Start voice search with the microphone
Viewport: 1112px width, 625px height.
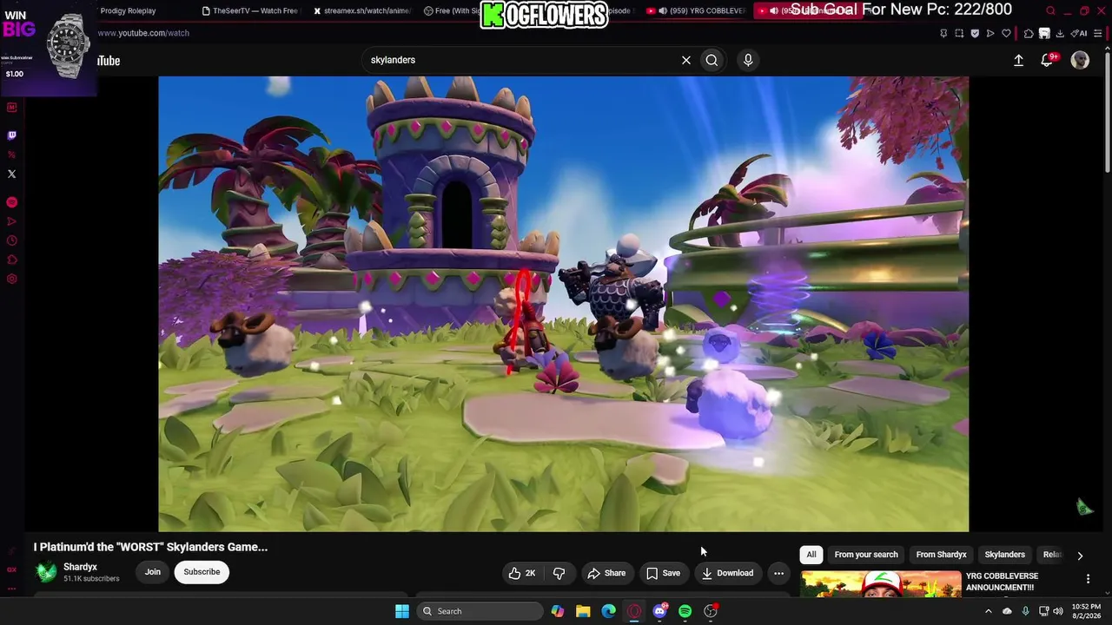[748, 60]
